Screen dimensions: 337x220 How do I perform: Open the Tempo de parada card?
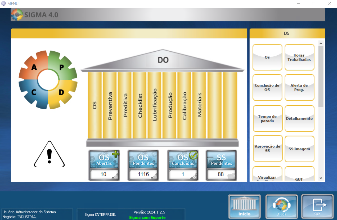(267, 118)
